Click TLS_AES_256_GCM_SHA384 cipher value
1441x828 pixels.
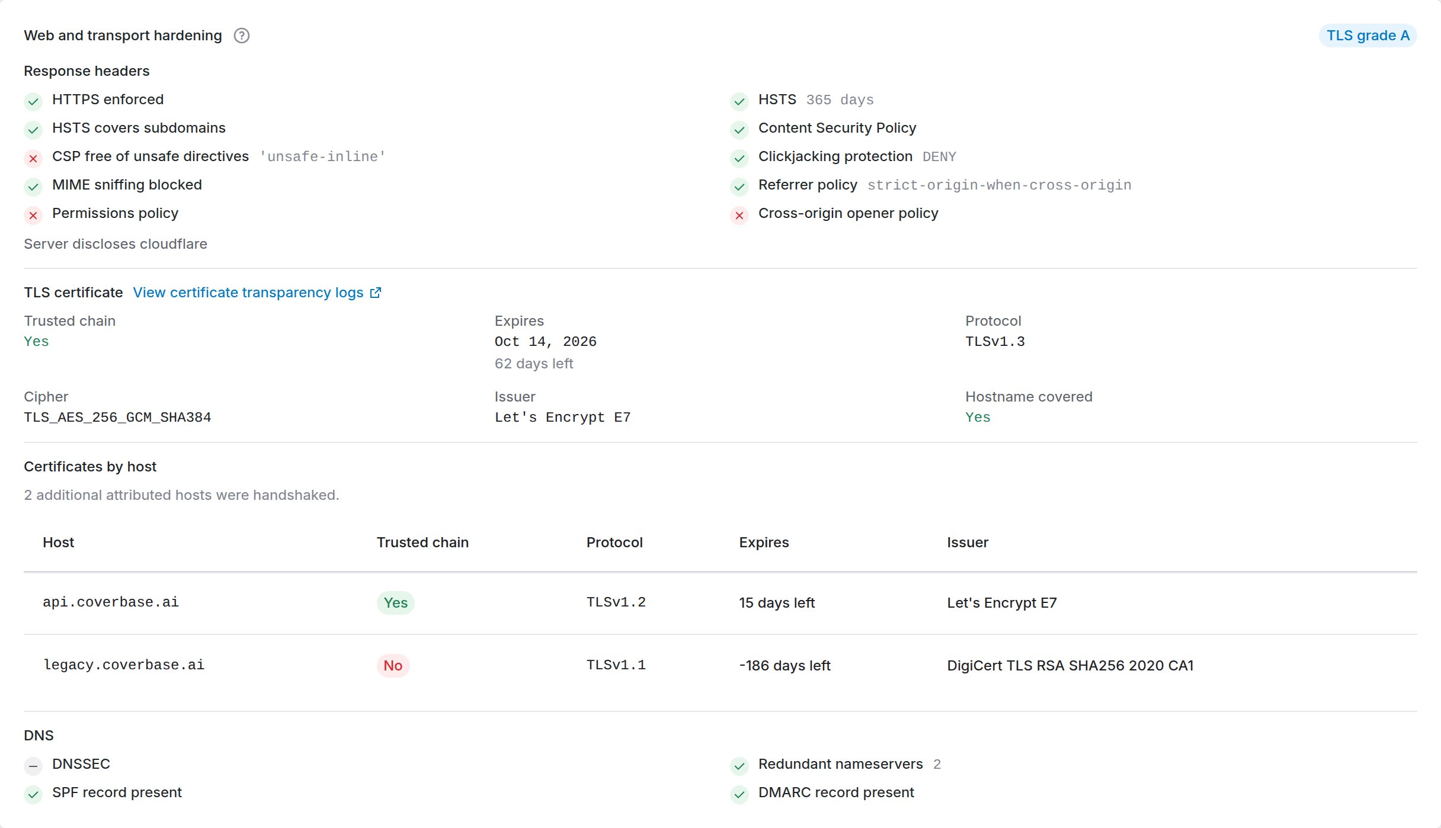(117, 418)
